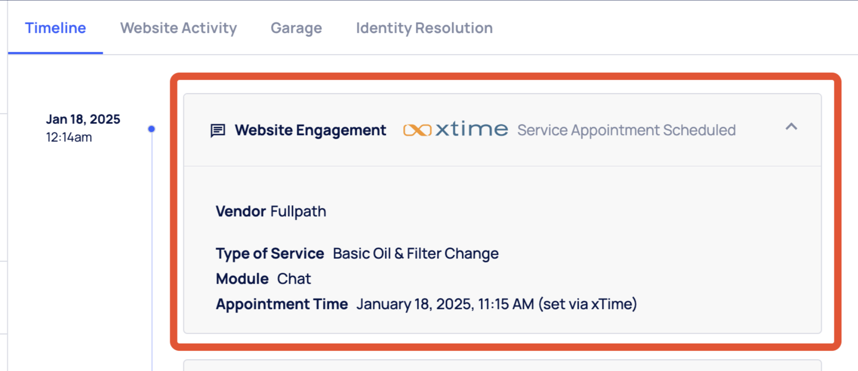Image resolution: width=858 pixels, height=371 pixels.
Task: Click the Service Appointment Scheduled title
Action: [x=626, y=130]
